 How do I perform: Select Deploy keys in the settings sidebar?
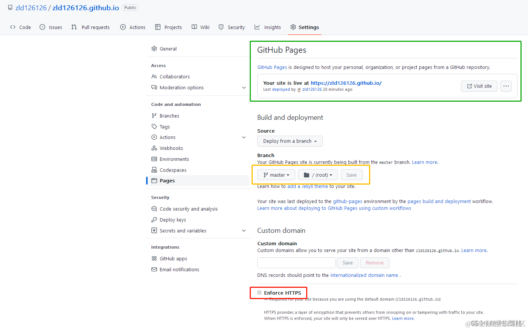pos(199,220)
